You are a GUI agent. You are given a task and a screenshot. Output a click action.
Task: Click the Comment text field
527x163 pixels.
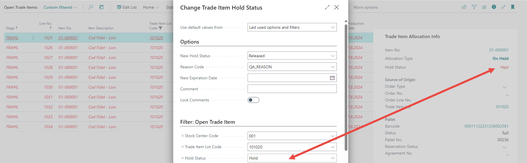(292, 89)
